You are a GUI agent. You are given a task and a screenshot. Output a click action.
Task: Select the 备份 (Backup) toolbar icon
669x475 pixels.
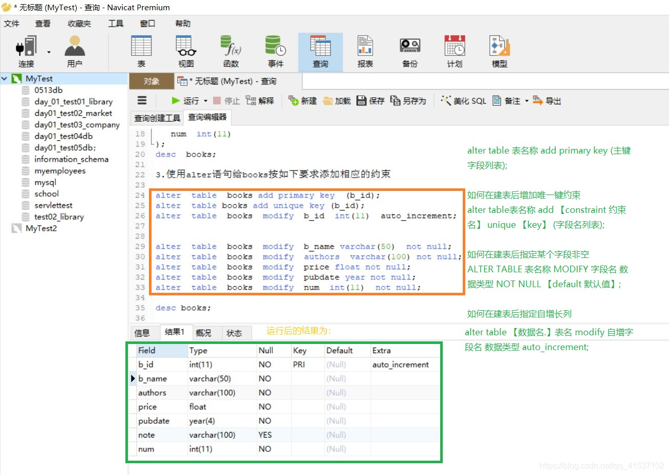tap(410, 52)
